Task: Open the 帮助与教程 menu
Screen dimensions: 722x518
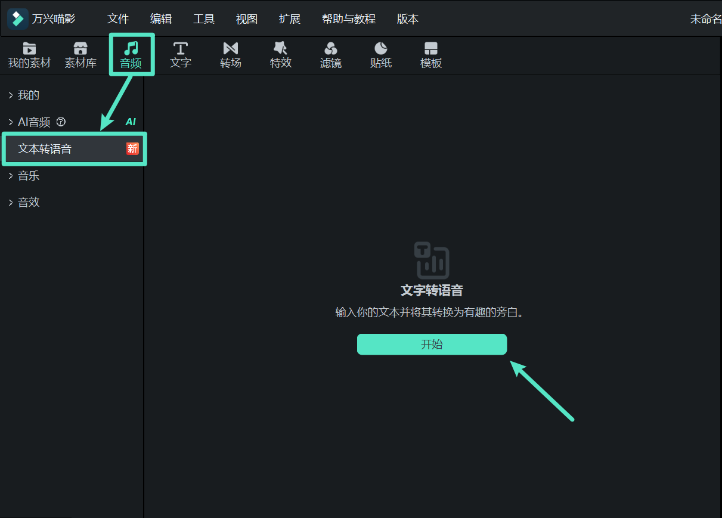Action: tap(349, 19)
